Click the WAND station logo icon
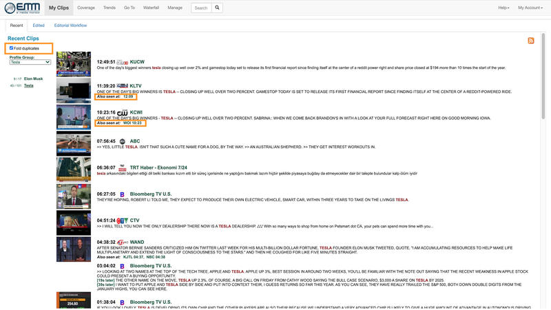The image size is (551, 310). point(123,242)
